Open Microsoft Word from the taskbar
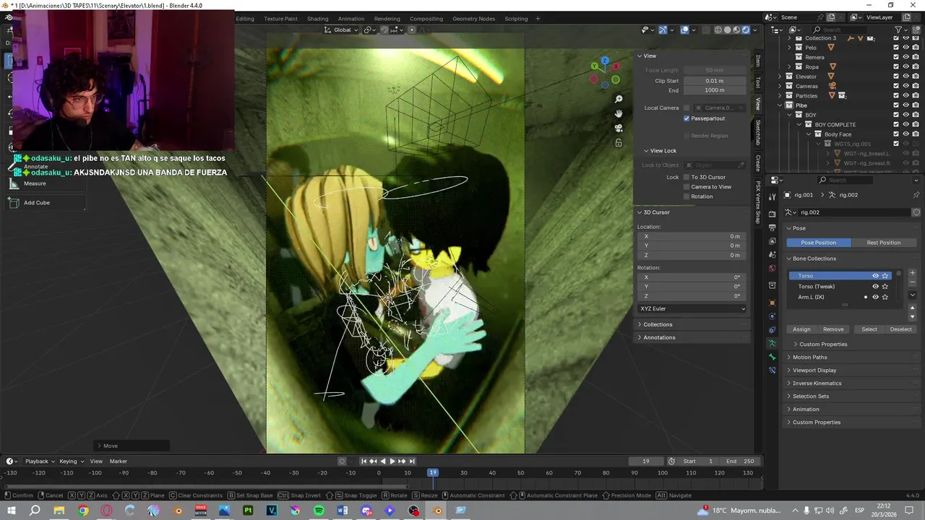 [x=343, y=511]
